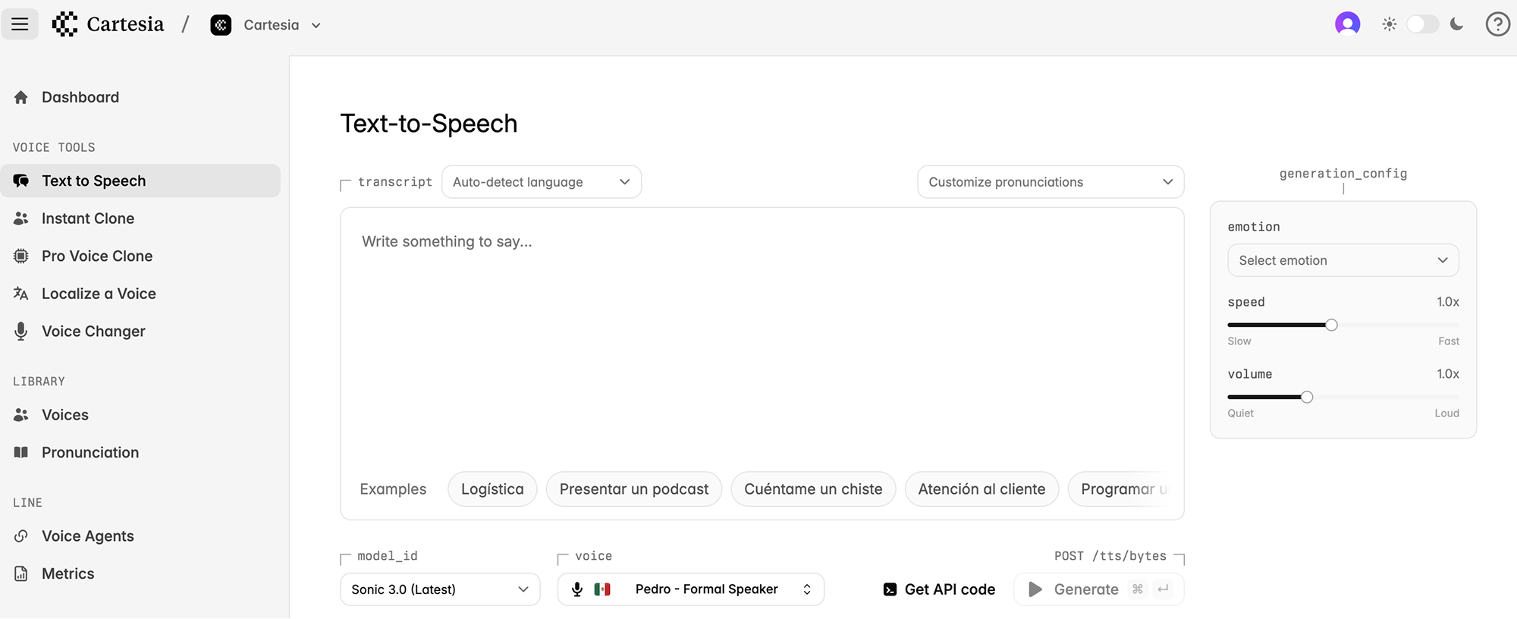Open the user profile avatar
This screenshot has width=1517, height=619.
point(1347,24)
